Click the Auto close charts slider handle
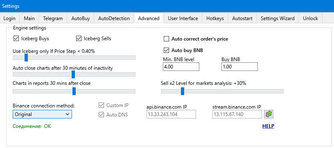Screen dimensions: 334x148 (73, 75)
